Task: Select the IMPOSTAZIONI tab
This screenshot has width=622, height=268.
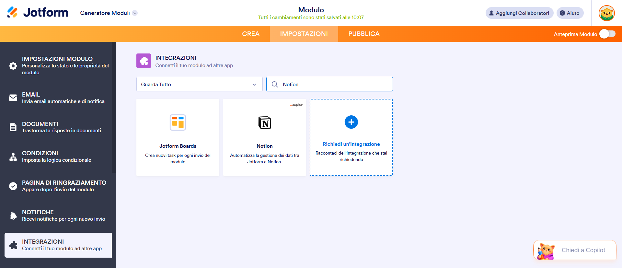Action: [304, 34]
